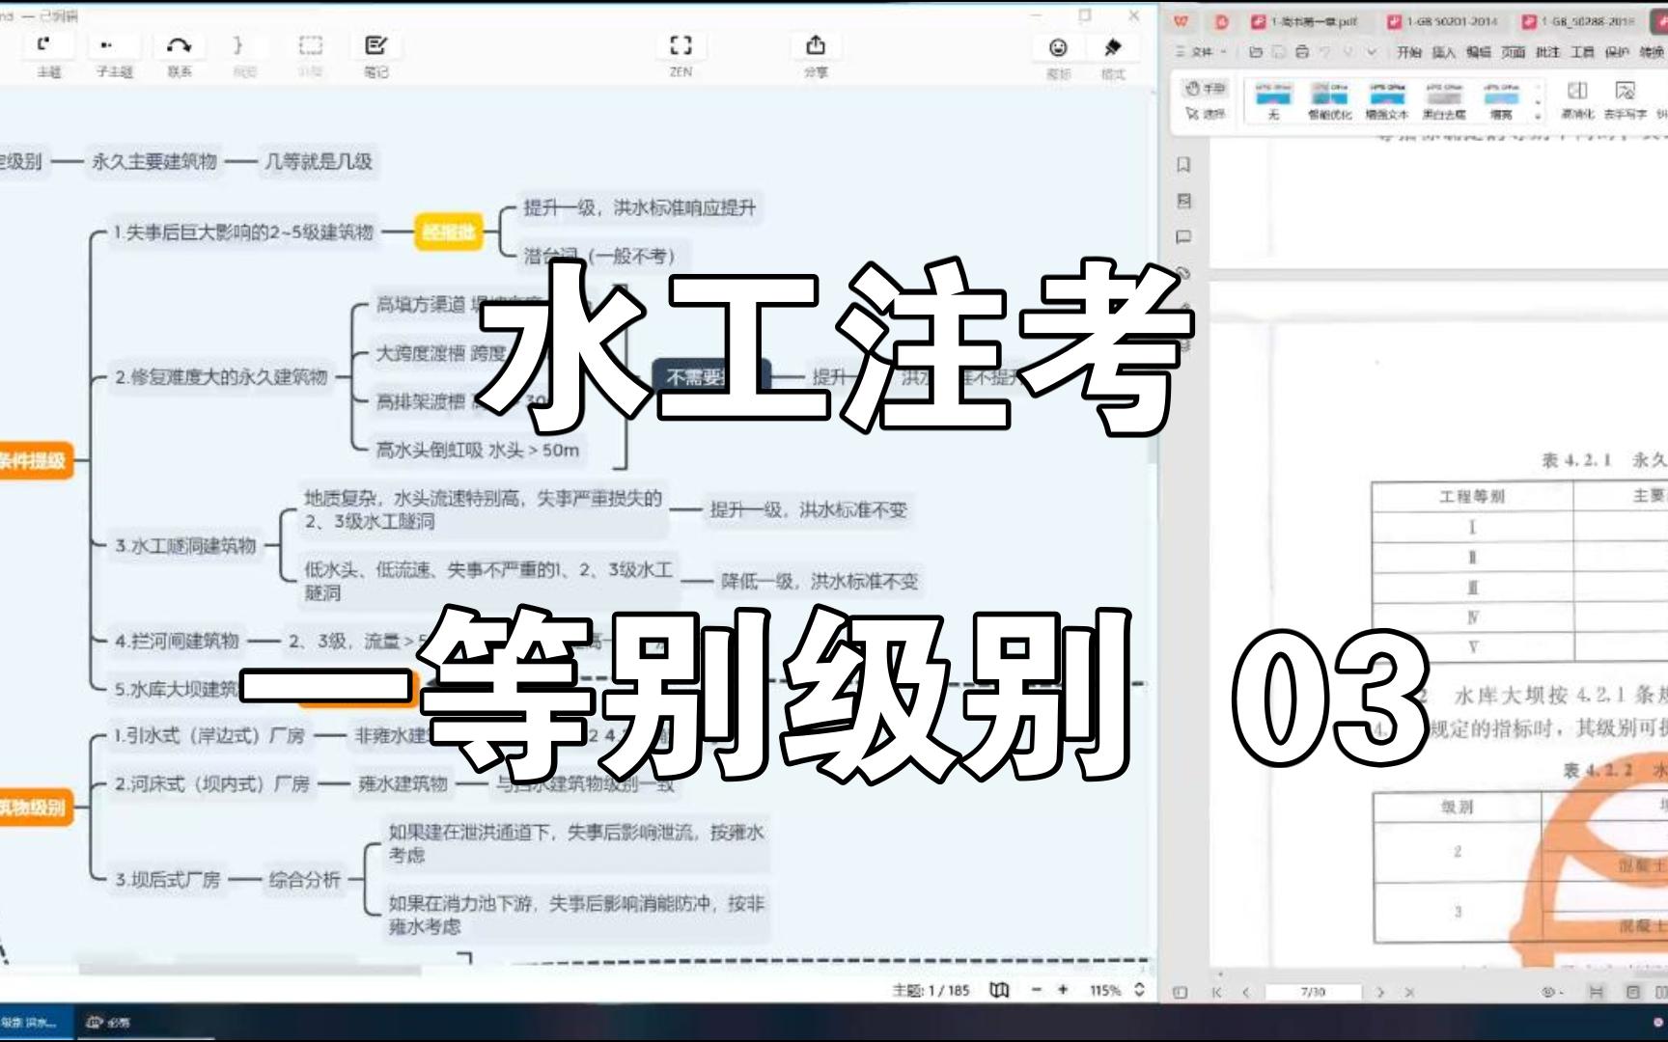Click the undo arrow in WPS toolbar
This screenshot has height=1042, width=1668.
tap(1325, 52)
